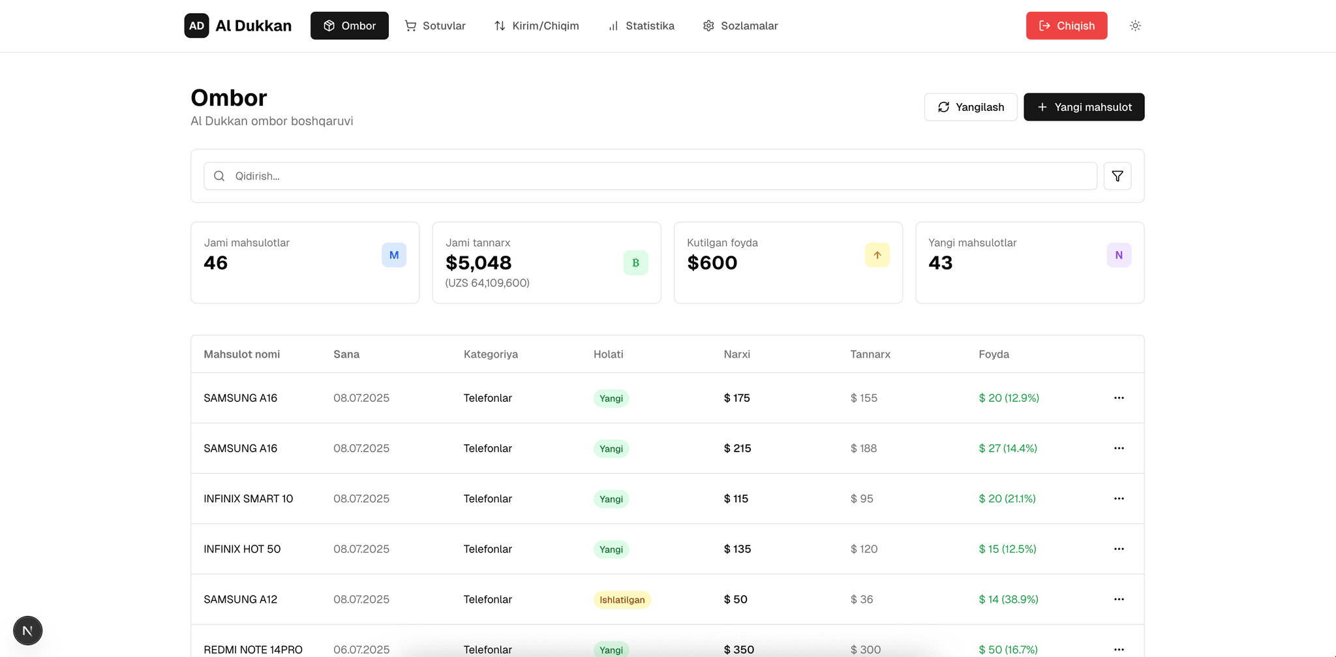Image resolution: width=1336 pixels, height=657 pixels.
Task: Switch to the Statistika tab
Action: (x=641, y=26)
